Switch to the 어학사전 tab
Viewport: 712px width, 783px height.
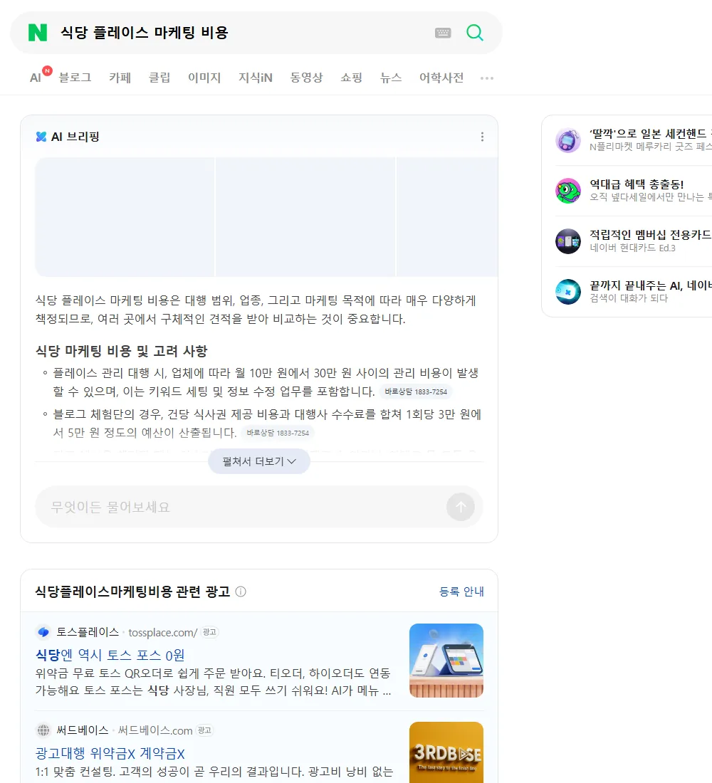pos(441,78)
